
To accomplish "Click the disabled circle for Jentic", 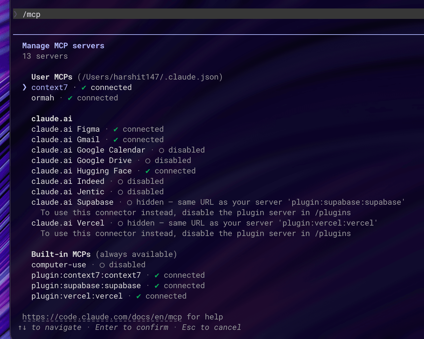I will tap(120, 192).
